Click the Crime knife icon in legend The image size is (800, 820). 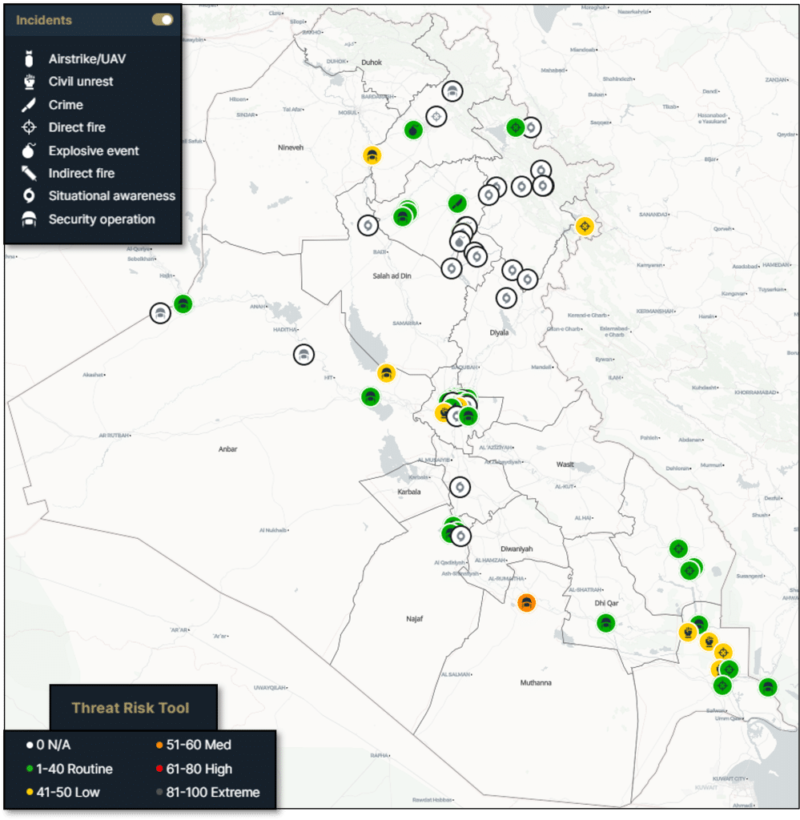[x=30, y=104]
